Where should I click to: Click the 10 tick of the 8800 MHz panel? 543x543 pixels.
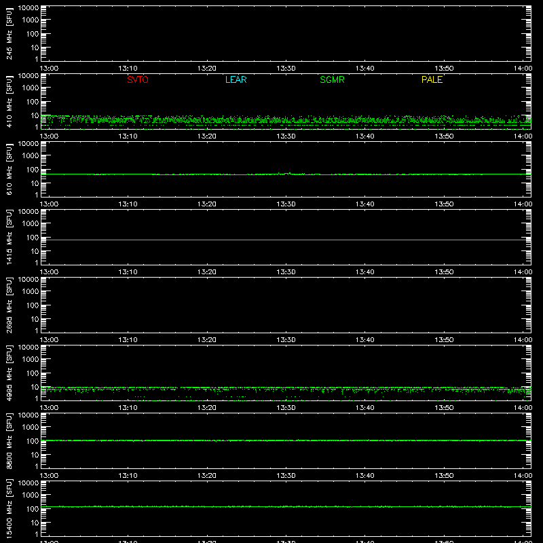point(35,455)
